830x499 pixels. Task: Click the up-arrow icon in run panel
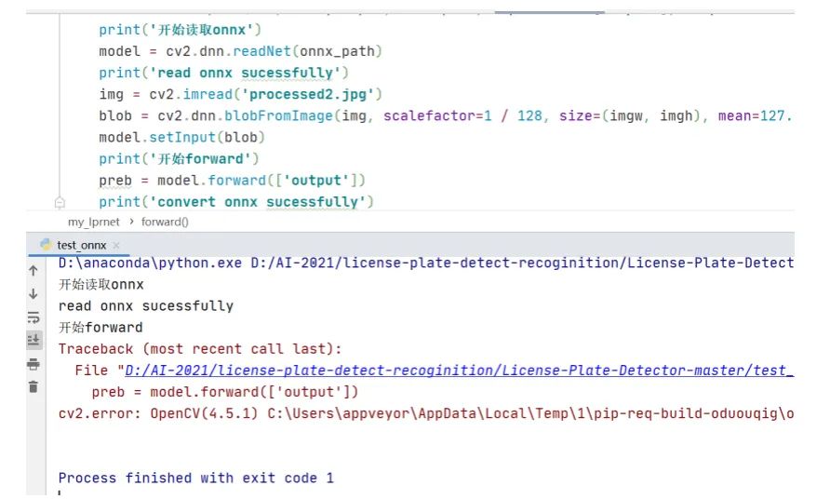point(33,271)
